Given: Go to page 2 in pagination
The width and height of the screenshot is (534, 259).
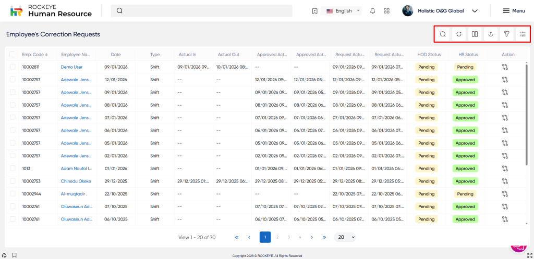Looking at the screenshot, I should (x=277, y=237).
